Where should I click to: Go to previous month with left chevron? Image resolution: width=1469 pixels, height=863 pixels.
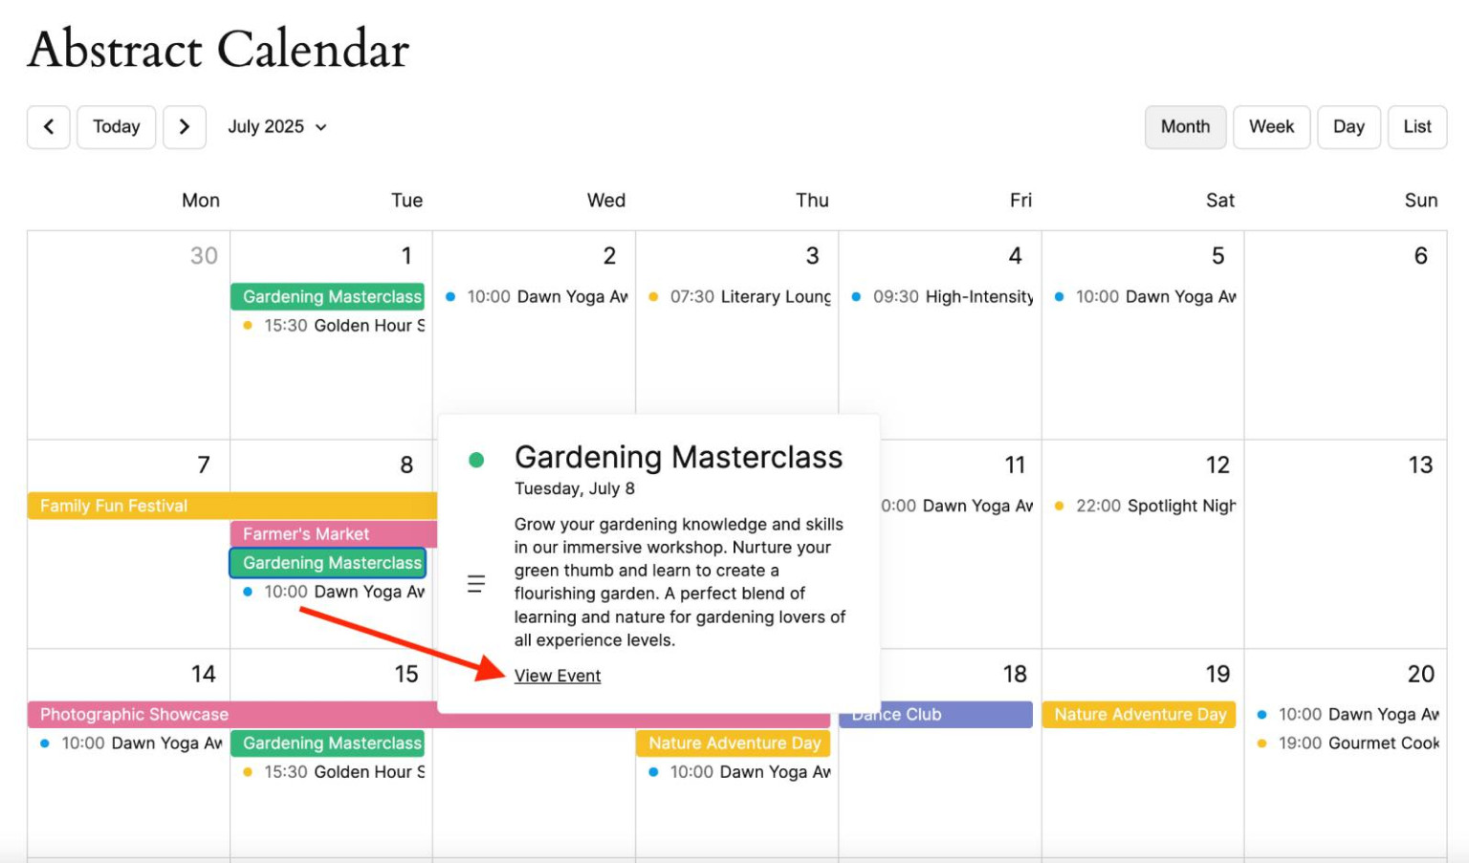pos(49,127)
